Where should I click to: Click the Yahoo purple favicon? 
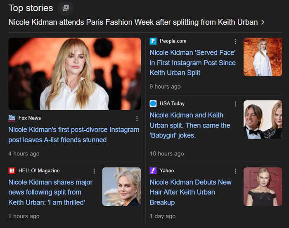(x=153, y=171)
